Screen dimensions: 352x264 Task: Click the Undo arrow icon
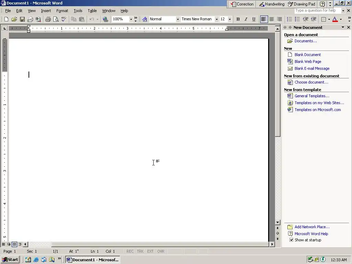click(x=91, y=19)
